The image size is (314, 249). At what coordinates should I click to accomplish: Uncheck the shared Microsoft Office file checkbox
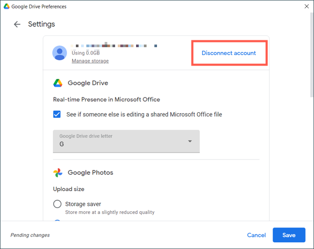tap(58, 114)
